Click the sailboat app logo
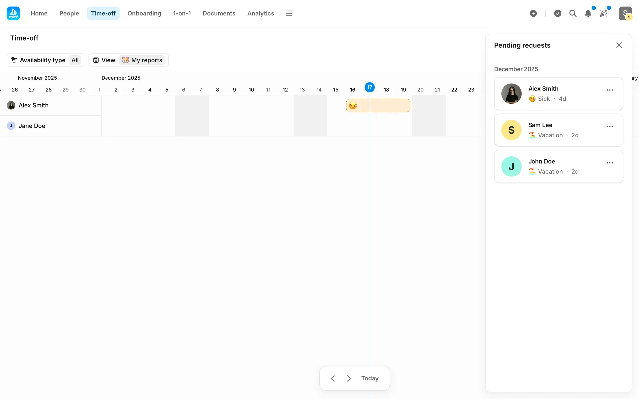 [13, 13]
